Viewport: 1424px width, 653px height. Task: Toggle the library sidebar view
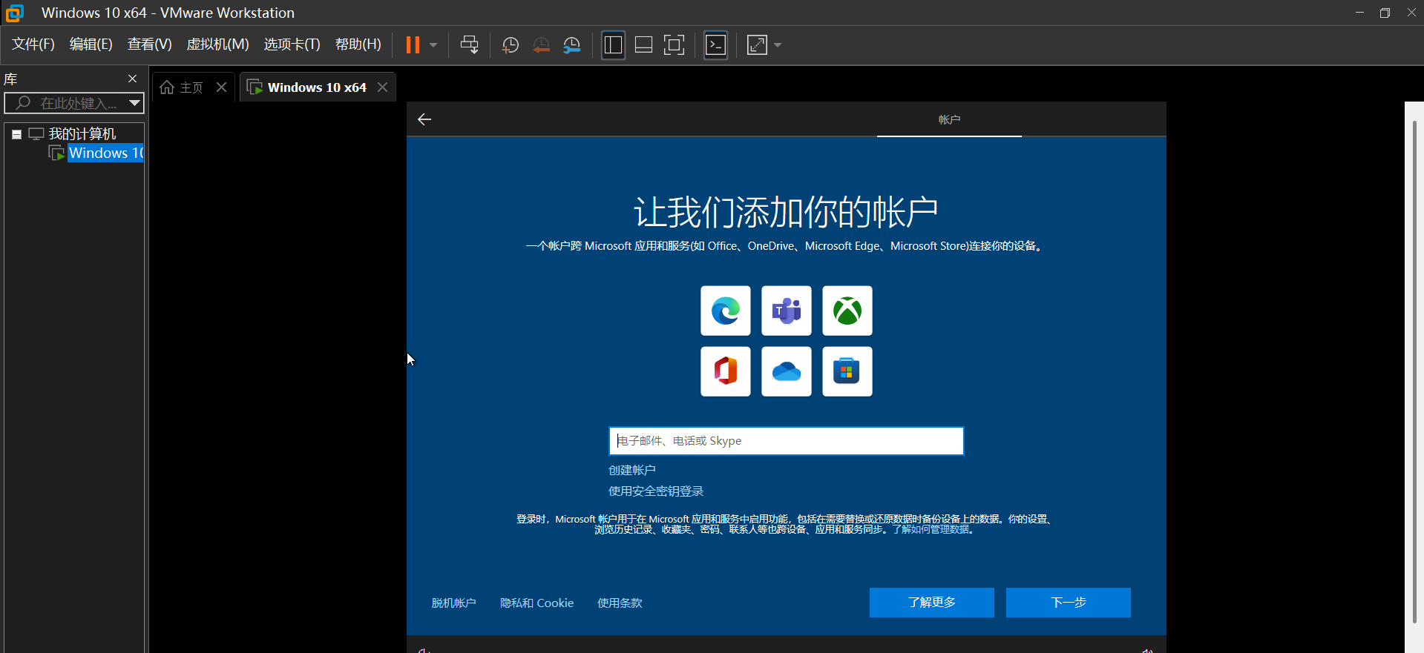(613, 45)
